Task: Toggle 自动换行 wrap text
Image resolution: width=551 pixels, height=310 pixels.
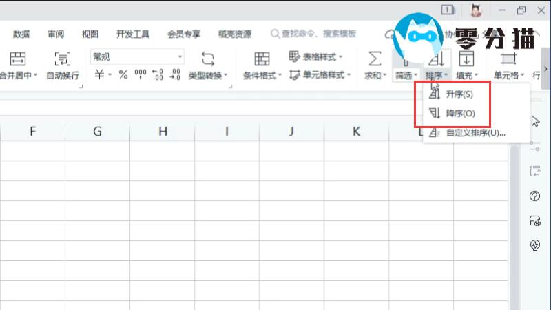Action: coord(62,59)
